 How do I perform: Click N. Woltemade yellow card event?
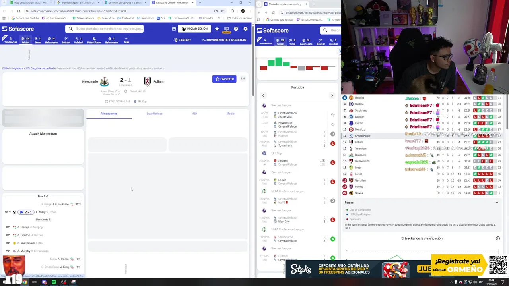[43, 243]
